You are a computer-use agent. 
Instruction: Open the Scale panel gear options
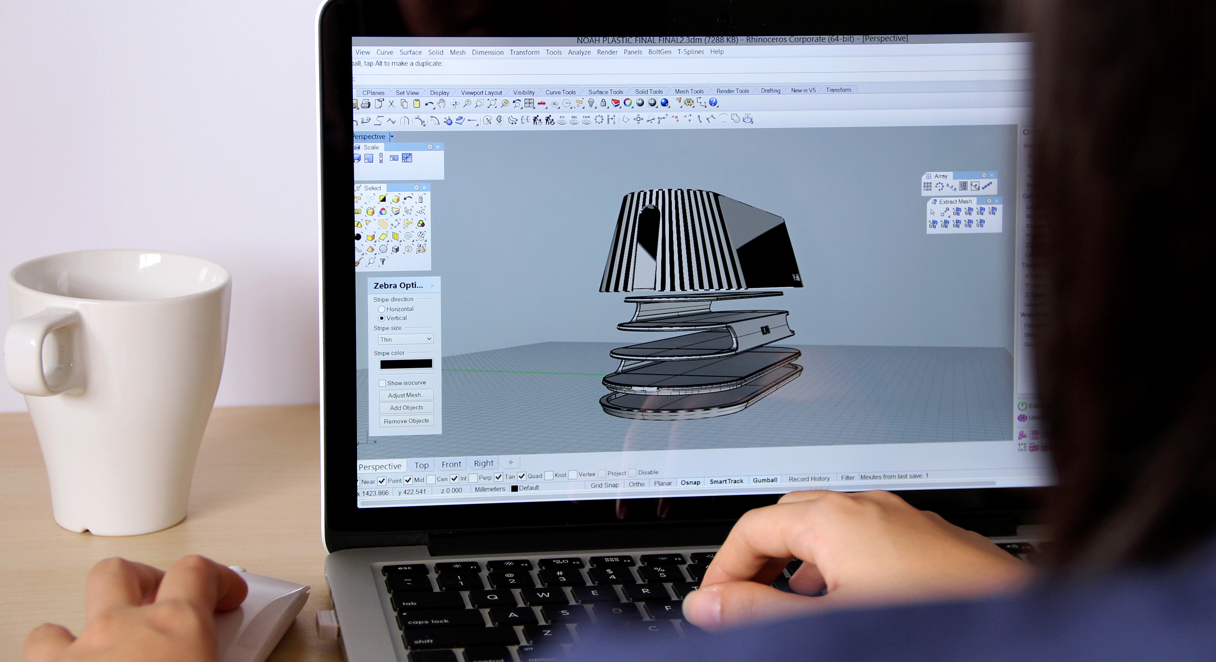[430, 147]
